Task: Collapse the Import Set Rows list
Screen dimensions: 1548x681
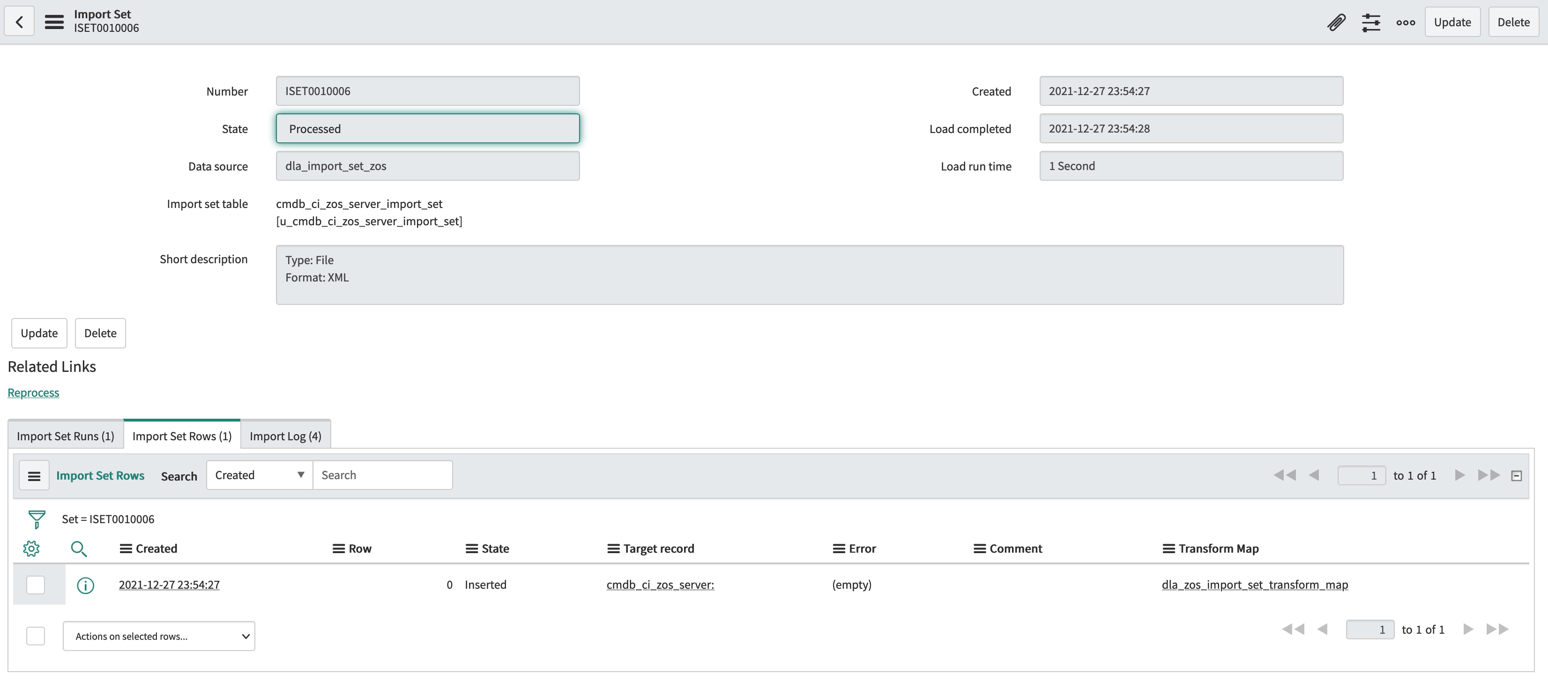Action: point(1516,475)
